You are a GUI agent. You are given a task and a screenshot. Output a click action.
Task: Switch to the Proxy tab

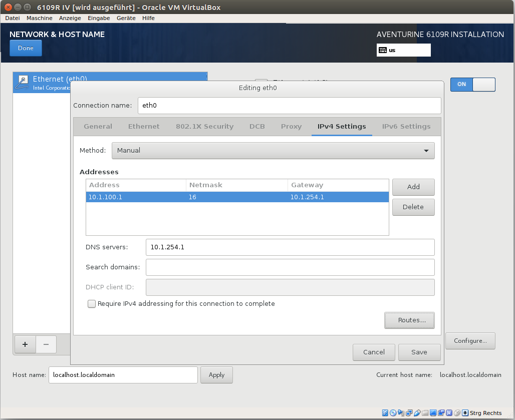[292, 127]
